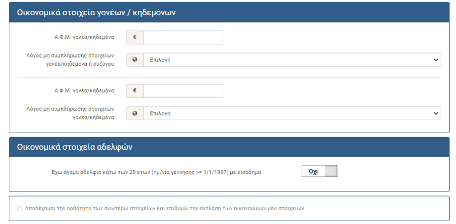
Task: Click the euro icon beside the first Α.Φ.Μ. field
Action: (x=135, y=37)
